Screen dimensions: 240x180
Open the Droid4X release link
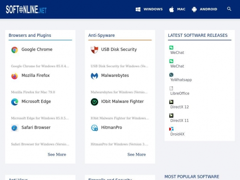coord(177,134)
